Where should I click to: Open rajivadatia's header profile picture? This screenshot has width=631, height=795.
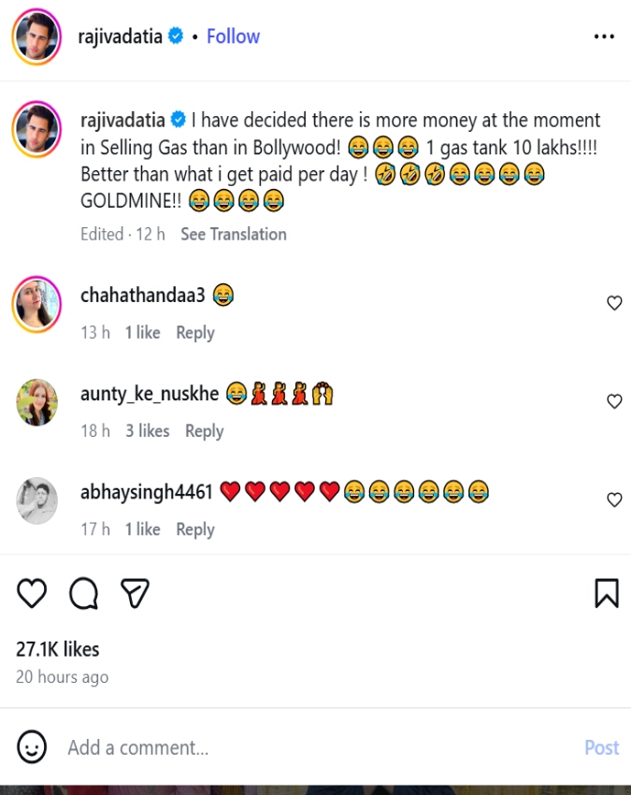click(36, 36)
